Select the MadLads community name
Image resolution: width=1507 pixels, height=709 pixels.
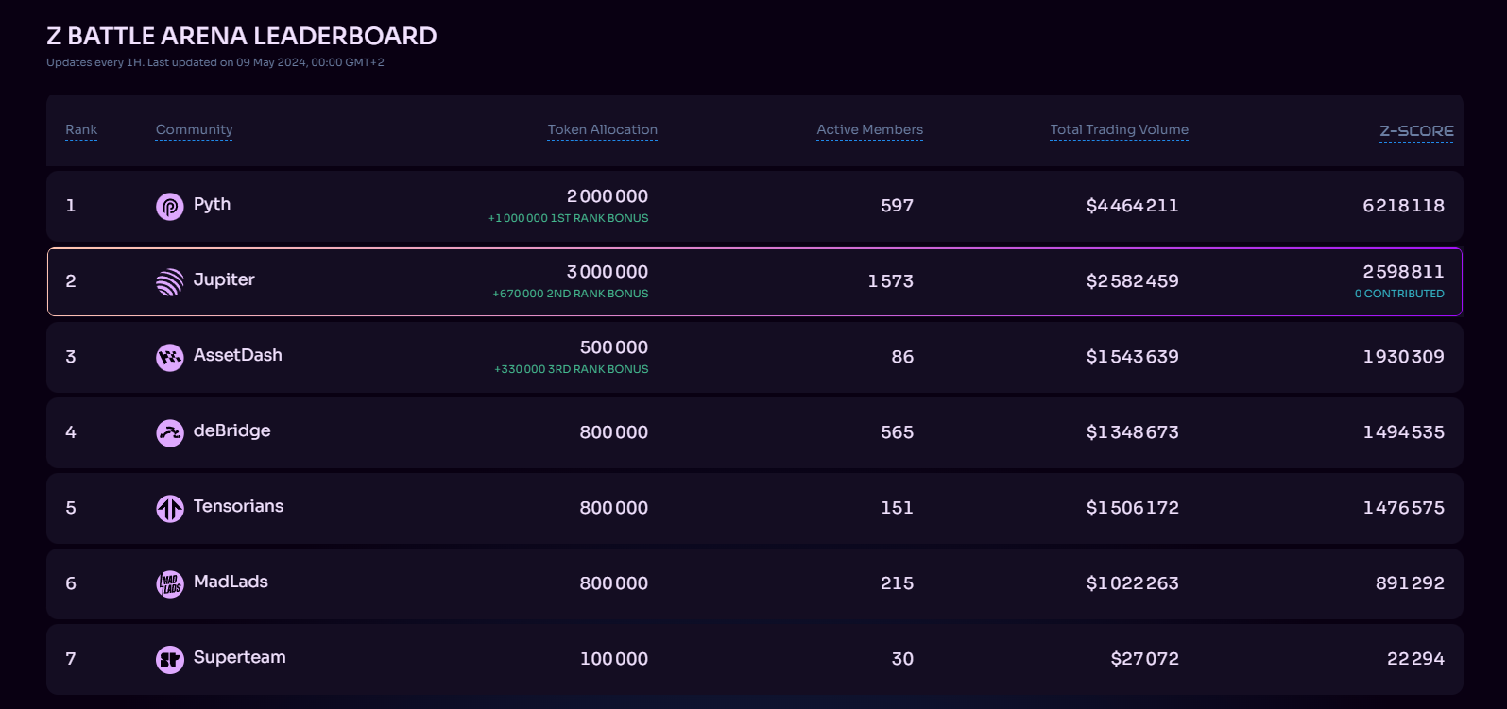[231, 582]
